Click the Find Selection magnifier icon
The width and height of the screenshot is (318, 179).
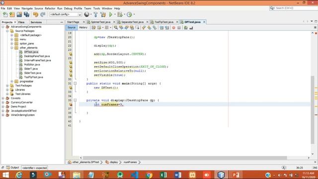[116, 28]
